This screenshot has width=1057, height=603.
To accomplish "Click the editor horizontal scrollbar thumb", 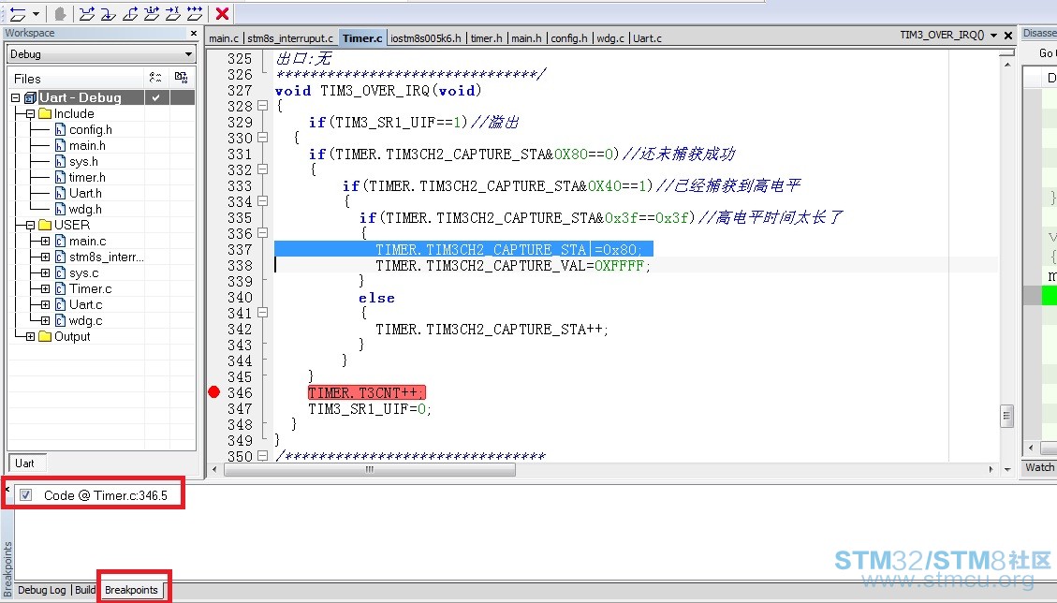I will [x=370, y=469].
